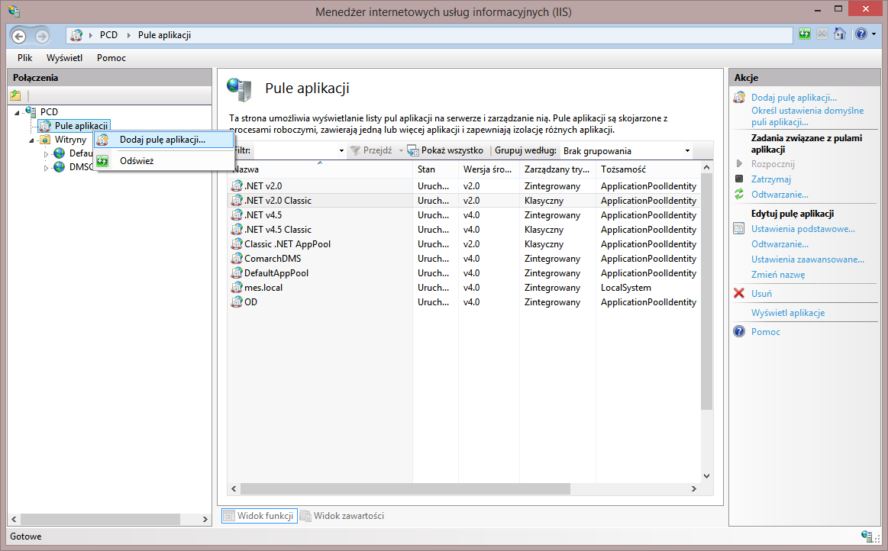Click the Default web site globe icon
The width and height of the screenshot is (888, 551).
[x=60, y=153]
